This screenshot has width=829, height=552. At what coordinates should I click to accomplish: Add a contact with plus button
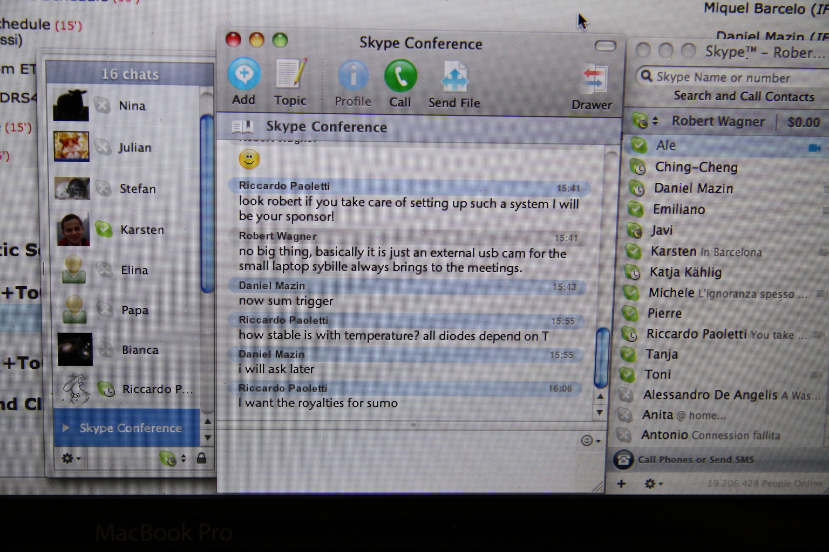tap(621, 484)
